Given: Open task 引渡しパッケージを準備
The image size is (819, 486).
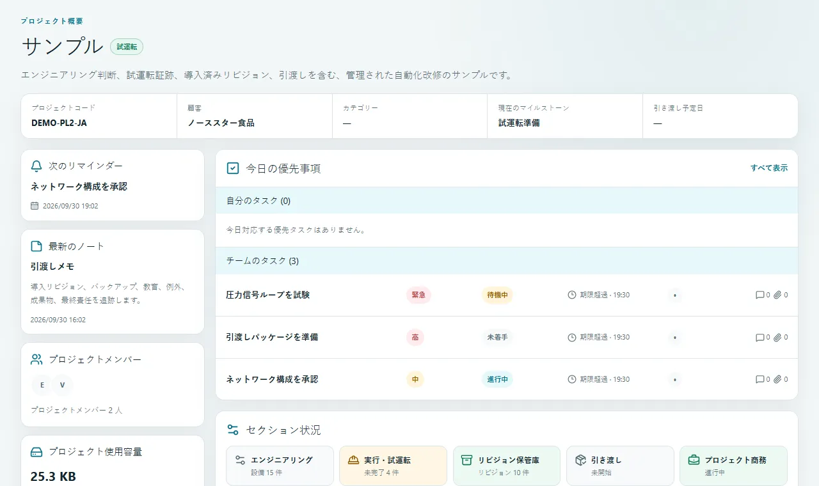Looking at the screenshot, I should tap(272, 337).
